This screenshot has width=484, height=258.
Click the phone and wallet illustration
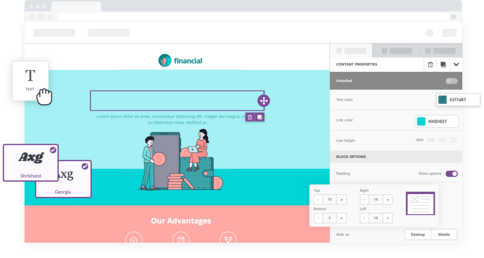coord(181,160)
